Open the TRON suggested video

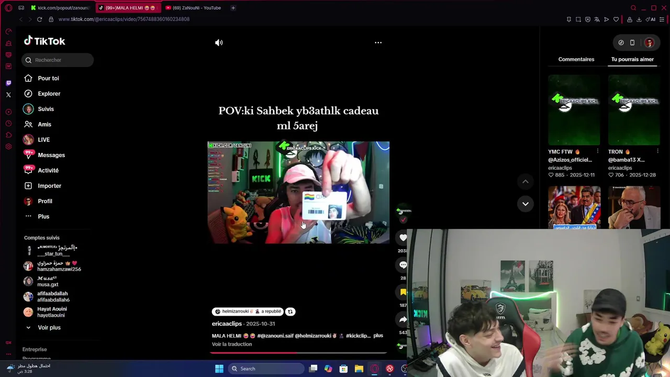point(634,110)
